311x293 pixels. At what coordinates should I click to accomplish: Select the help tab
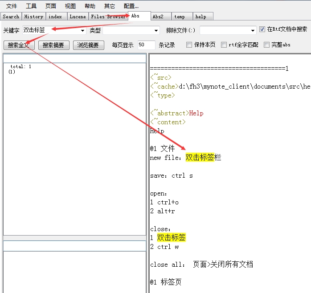pyautogui.click(x=201, y=16)
